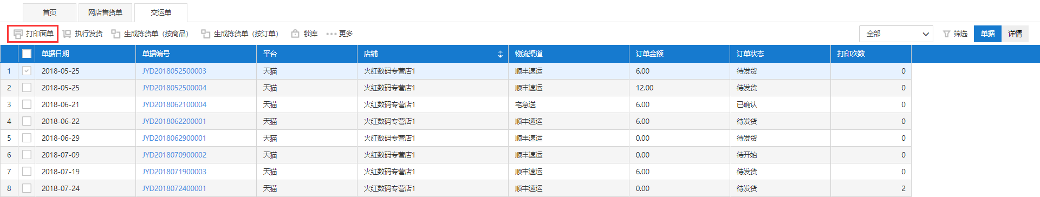Switch to the 详情 view button
The image size is (1040, 197).
[1015, 34]
